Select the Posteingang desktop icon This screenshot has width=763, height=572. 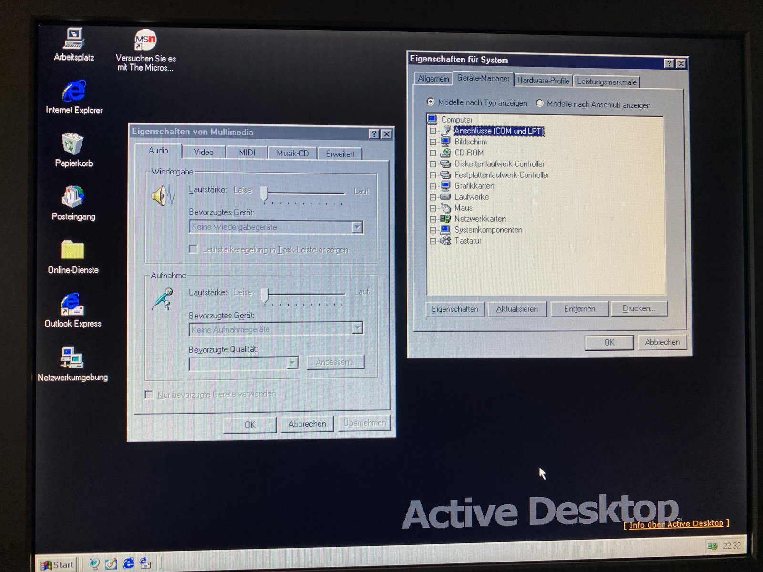73,203
